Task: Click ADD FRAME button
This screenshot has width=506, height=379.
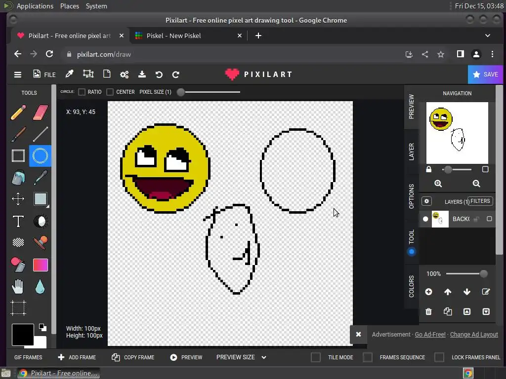Action: coord(77,357)
